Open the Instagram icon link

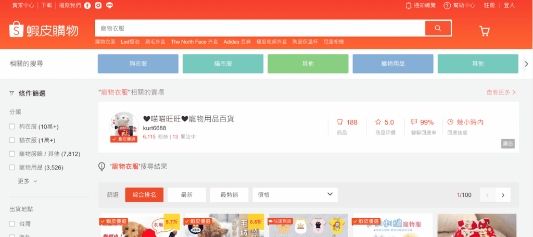pos(98,6)
